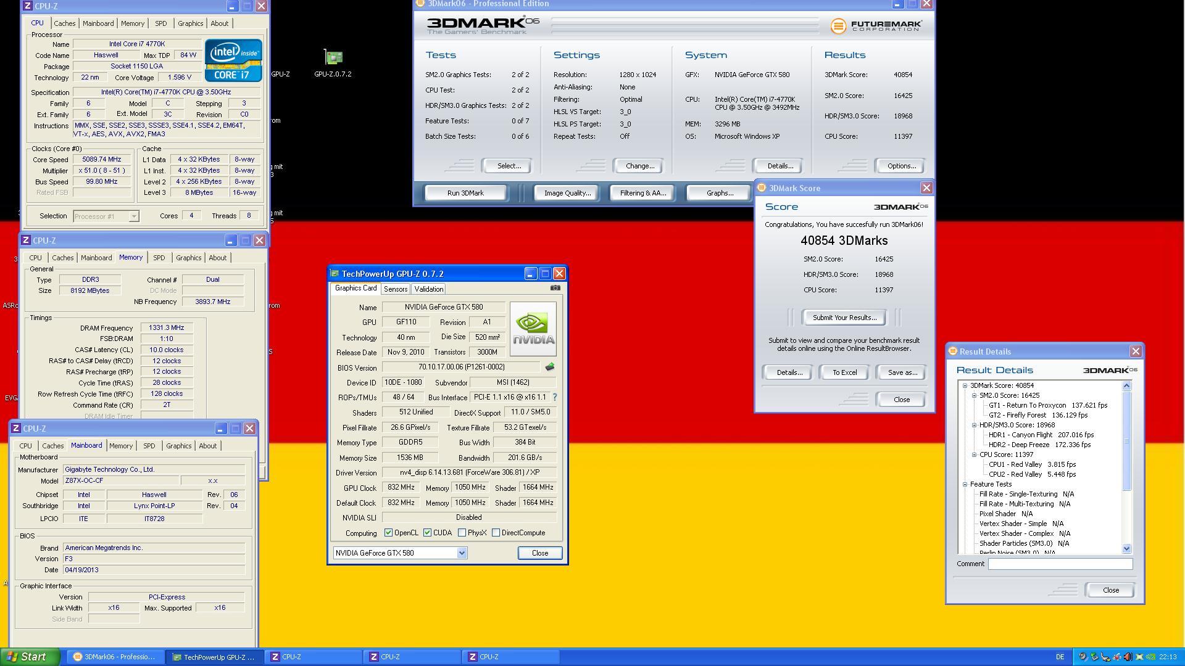The width and height of the screenshot is (1185, 666).
Task: Select Pixel Shader N/A row
Action: tap(1005, 514)
